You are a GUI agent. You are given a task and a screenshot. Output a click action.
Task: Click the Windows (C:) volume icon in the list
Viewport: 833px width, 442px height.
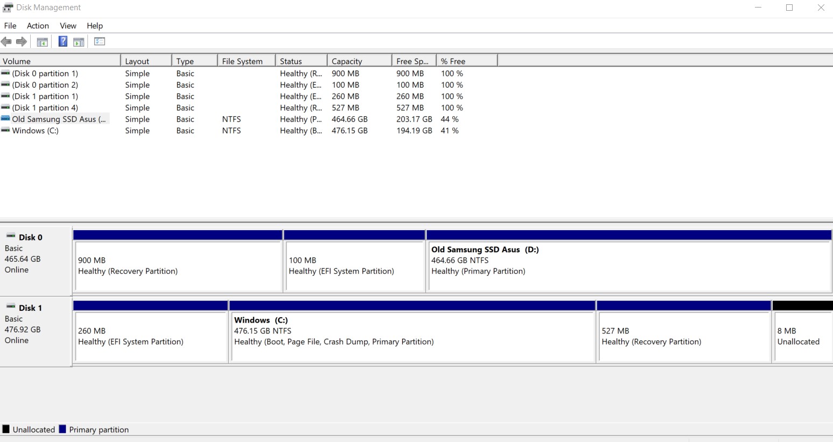[5, 131]
